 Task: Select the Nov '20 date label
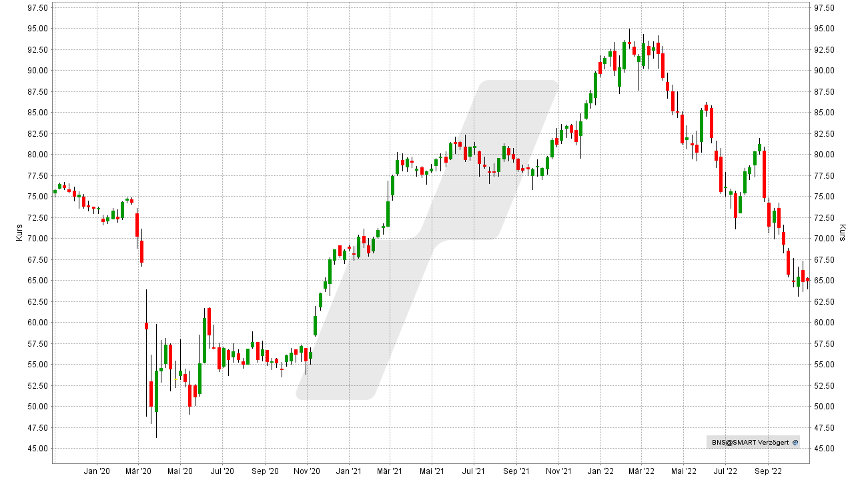click(x=307, y=471)
